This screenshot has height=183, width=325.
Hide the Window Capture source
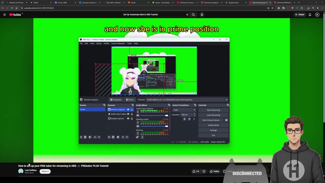[128, 110]
